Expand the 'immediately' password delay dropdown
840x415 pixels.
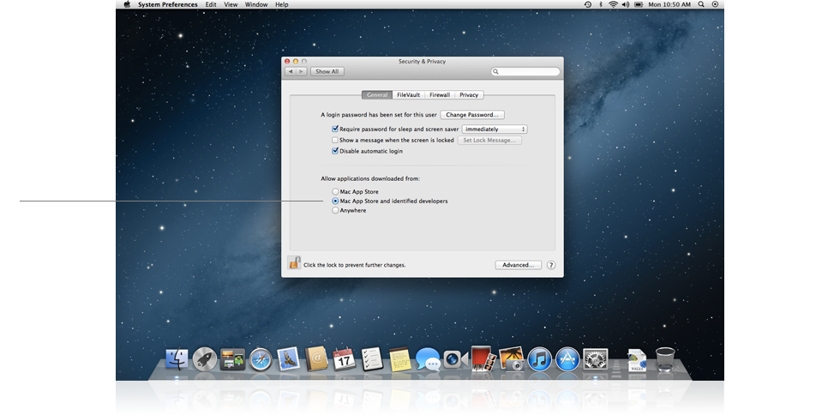tap(495, 129)
